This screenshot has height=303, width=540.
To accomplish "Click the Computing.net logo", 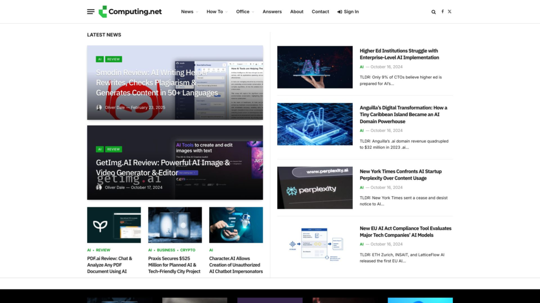I will point(130,12).
